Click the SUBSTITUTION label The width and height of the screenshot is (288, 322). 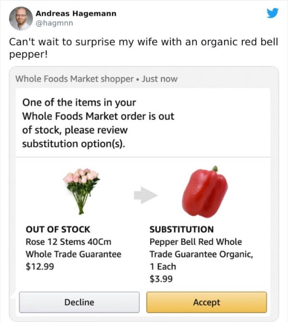pos(181,229)
